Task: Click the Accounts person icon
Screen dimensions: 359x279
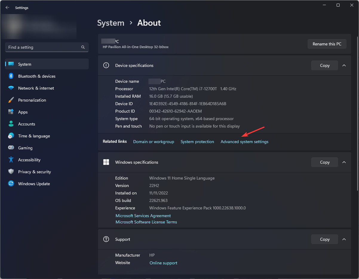Action: (11, 124)
